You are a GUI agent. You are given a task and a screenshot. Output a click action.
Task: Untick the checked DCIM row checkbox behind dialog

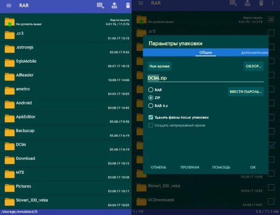tap(272, 145)
